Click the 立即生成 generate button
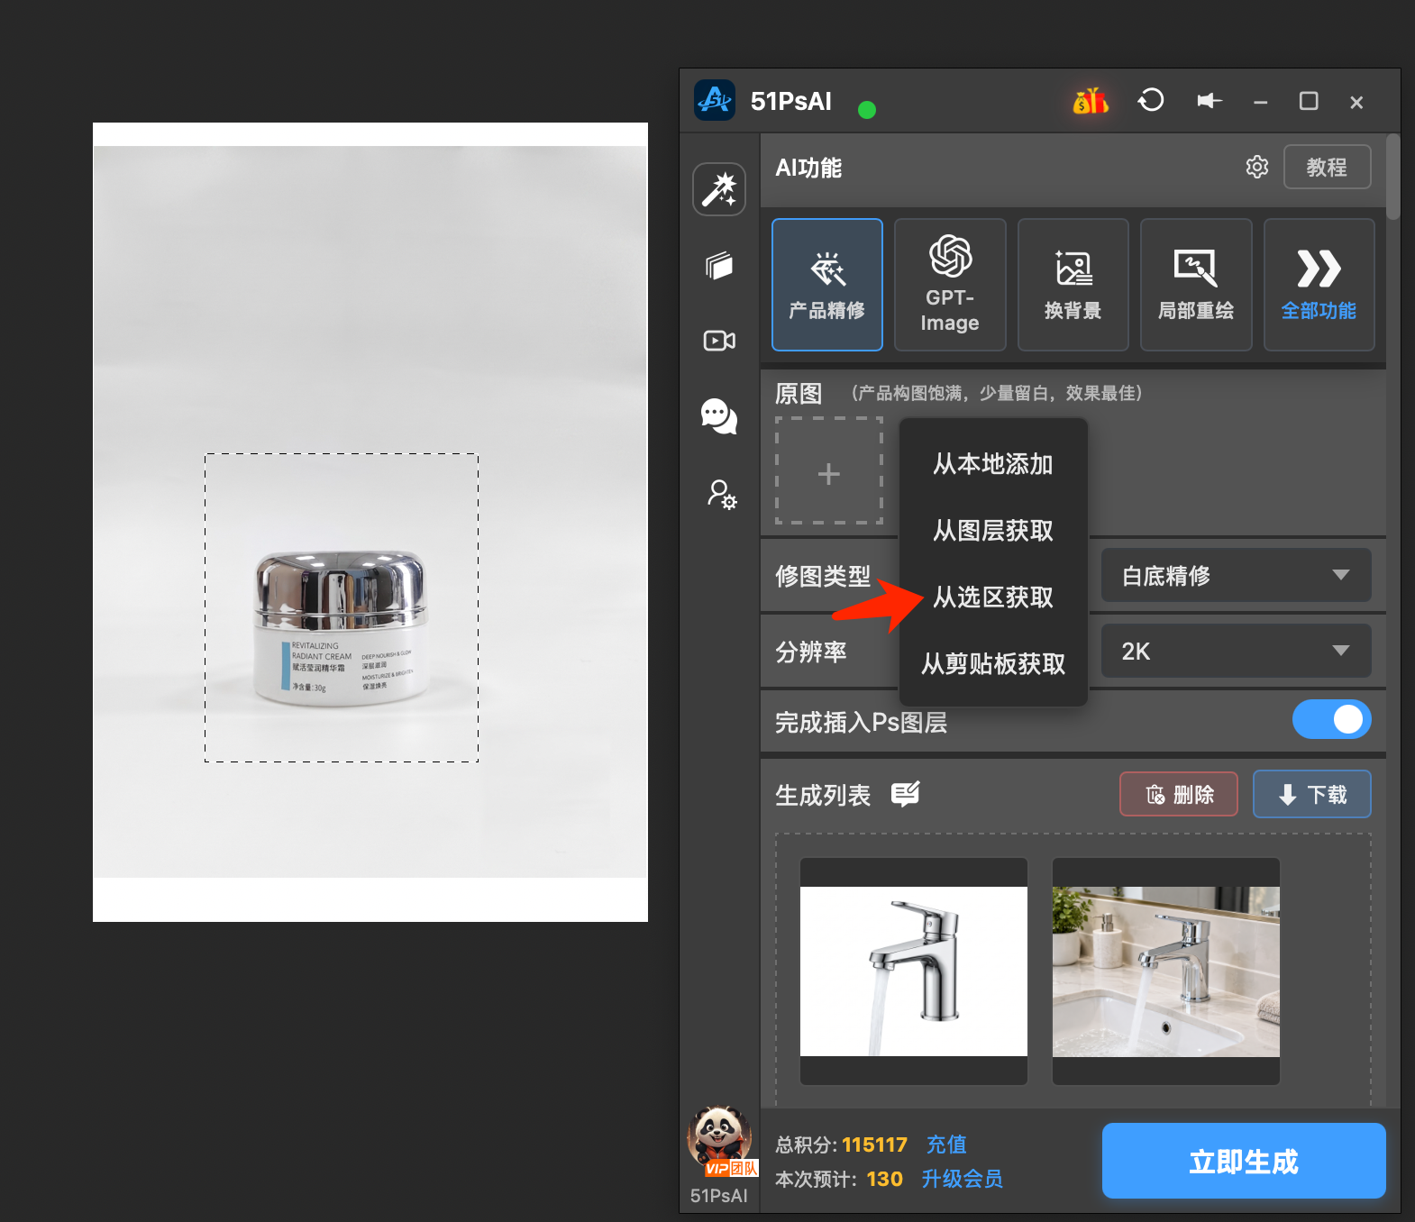1415x1222 pixels. click(1244, 1161)
